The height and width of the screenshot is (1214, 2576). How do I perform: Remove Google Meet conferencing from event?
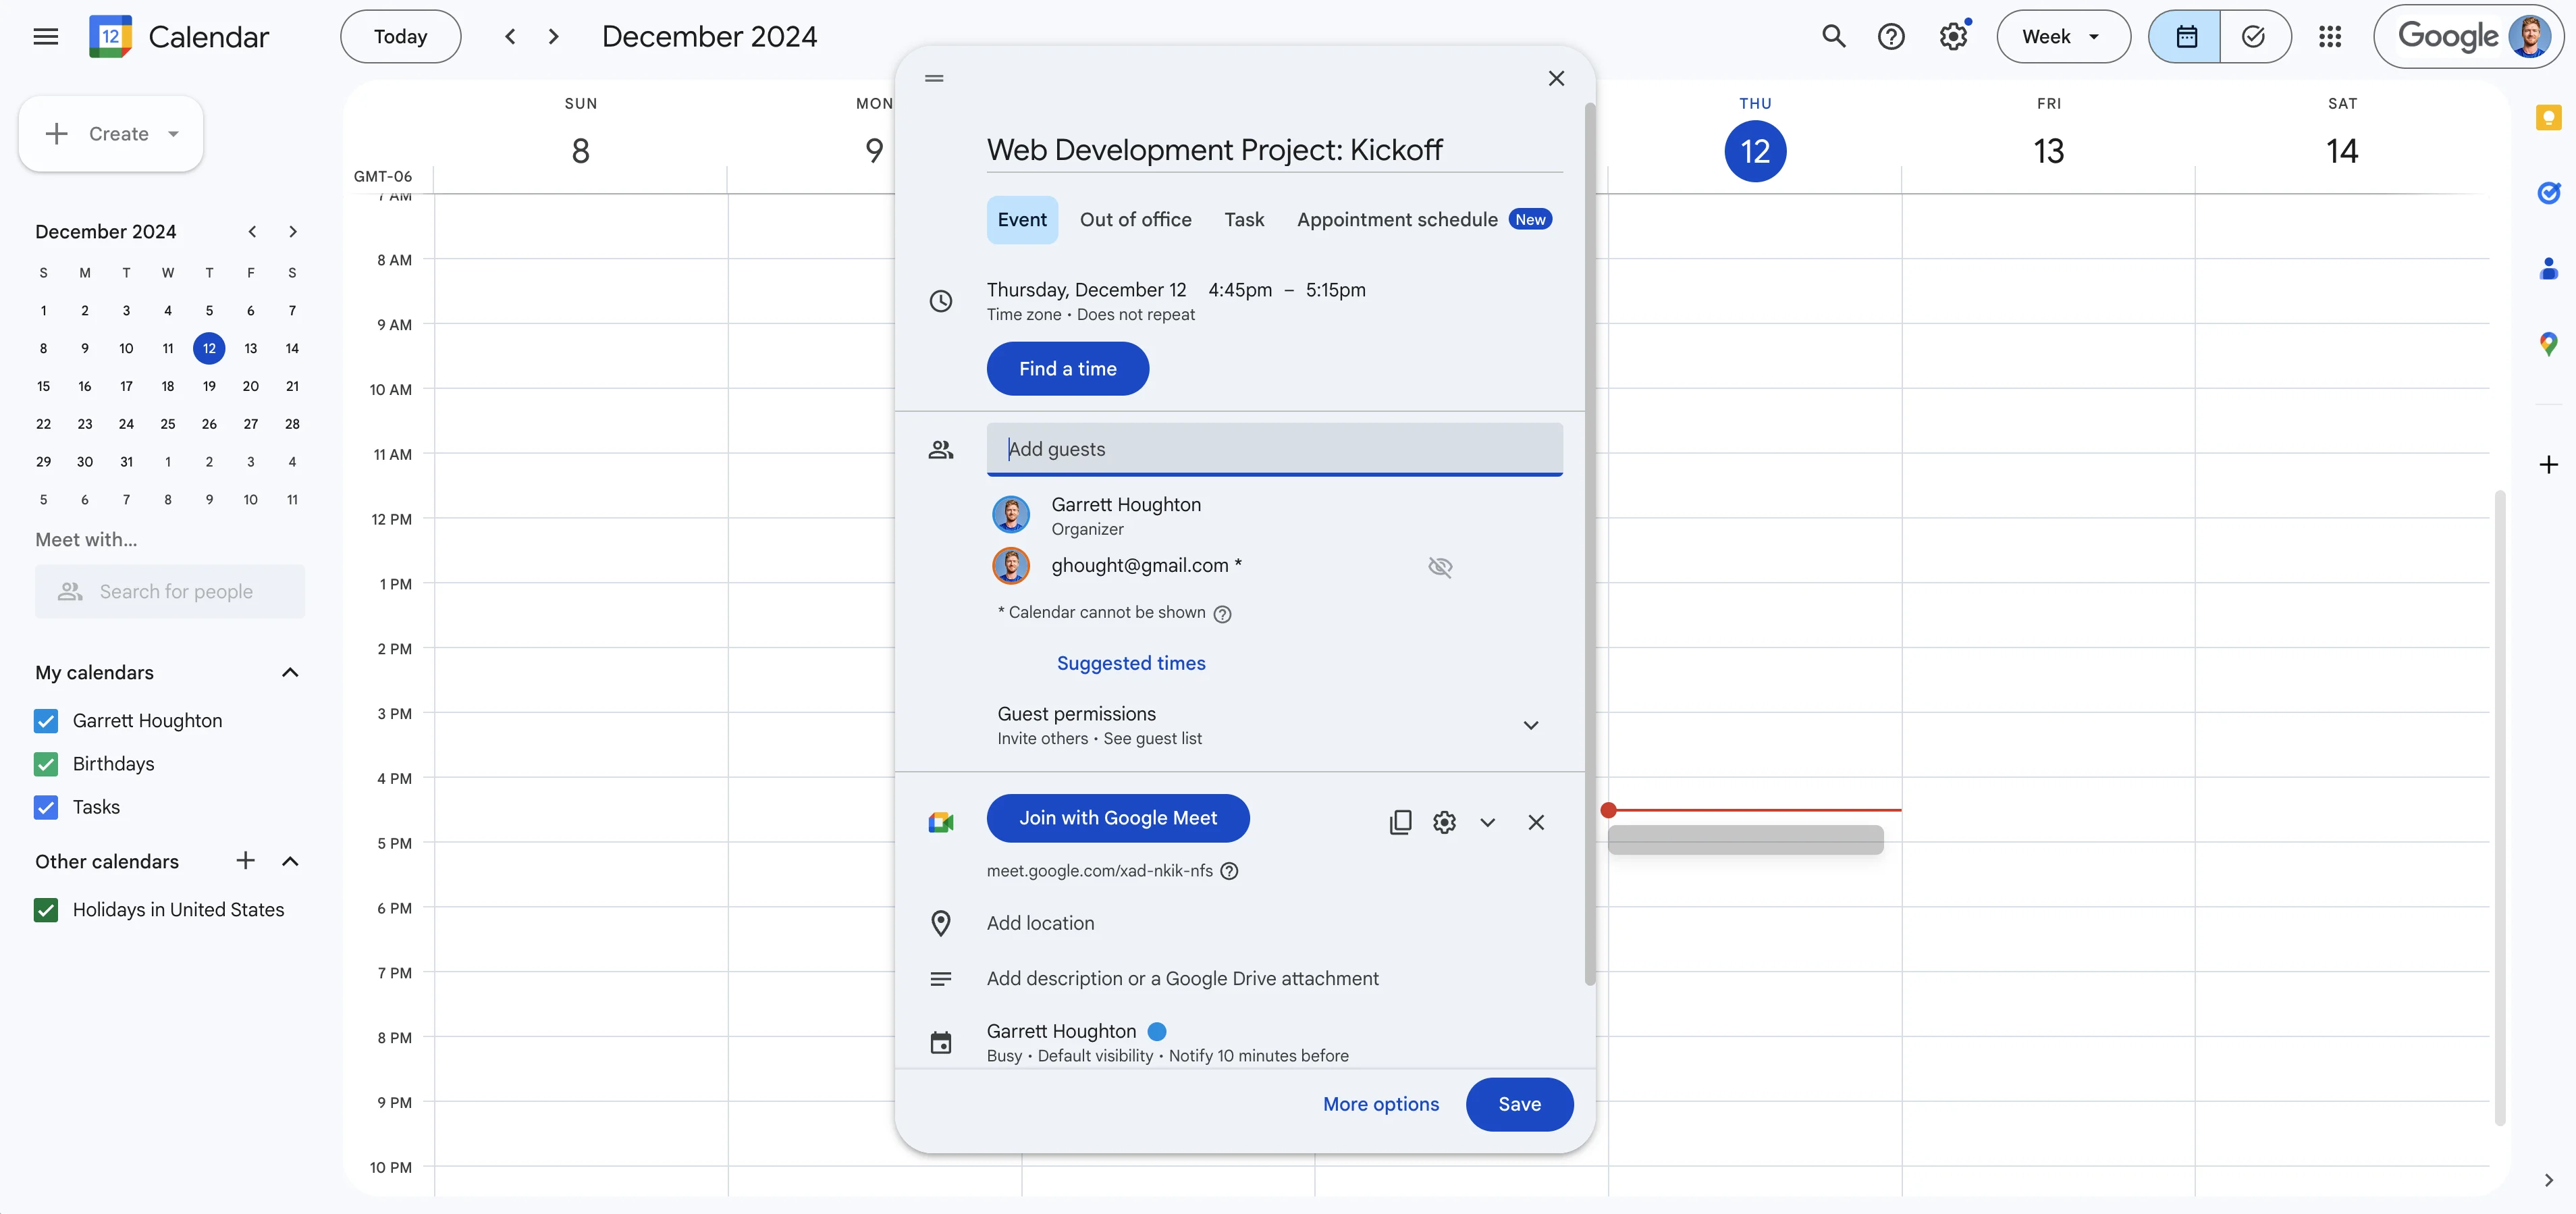point(1536,822)
